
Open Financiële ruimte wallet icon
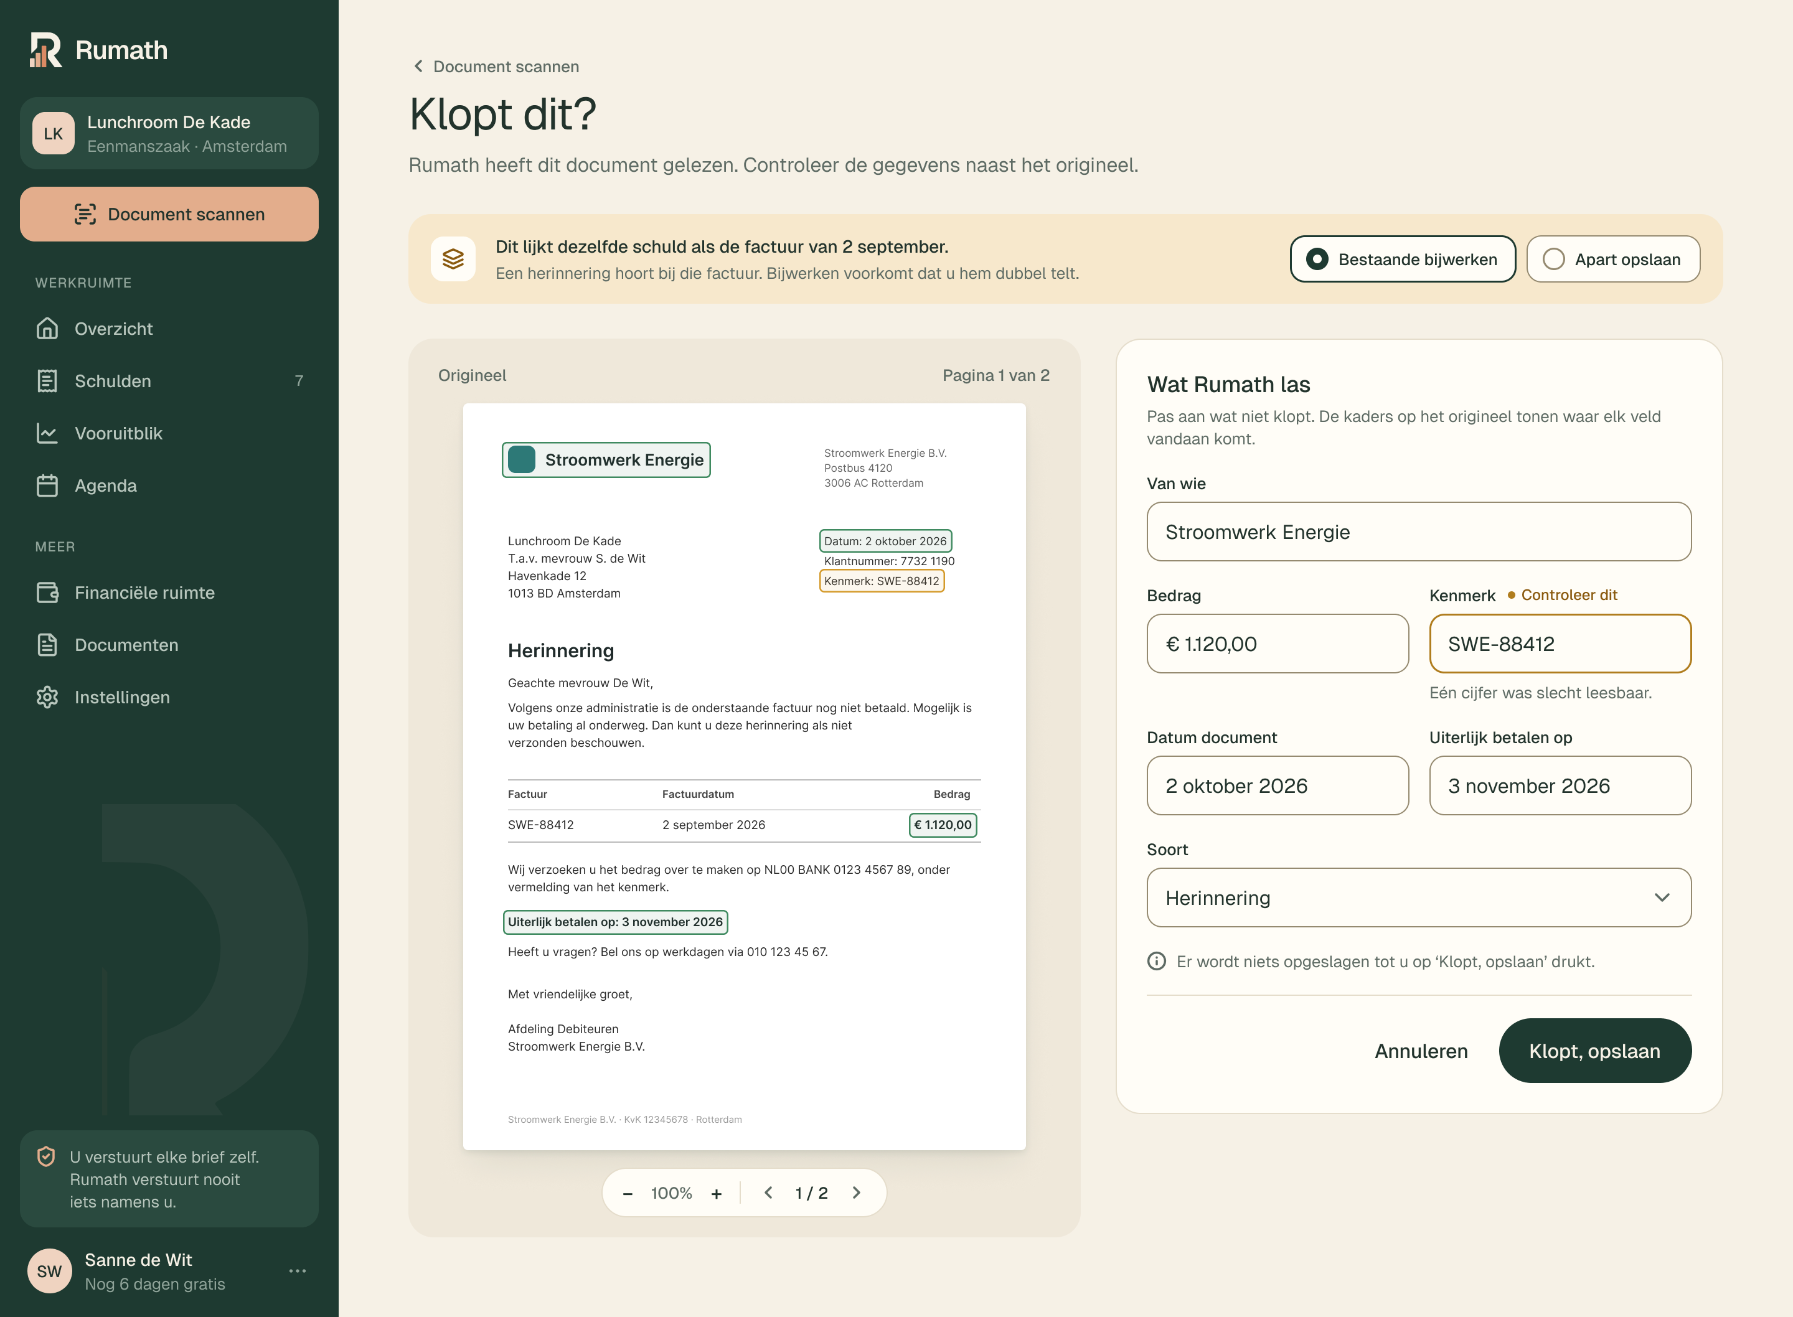click(x=47, y=593)
